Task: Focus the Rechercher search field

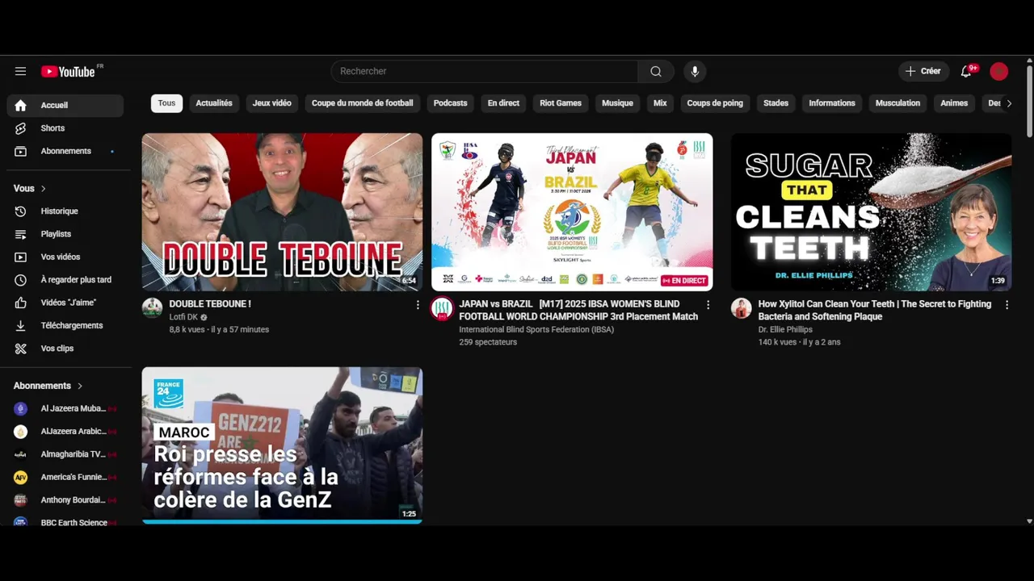Action: pos(485,71)
